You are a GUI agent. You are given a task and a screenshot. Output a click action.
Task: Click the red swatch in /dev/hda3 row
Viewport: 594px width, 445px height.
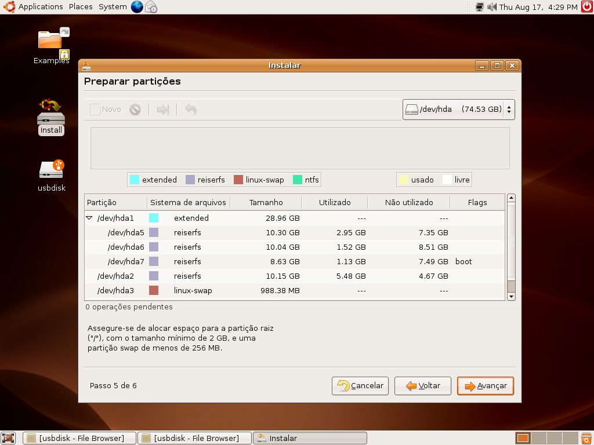(x=153, y=290)
